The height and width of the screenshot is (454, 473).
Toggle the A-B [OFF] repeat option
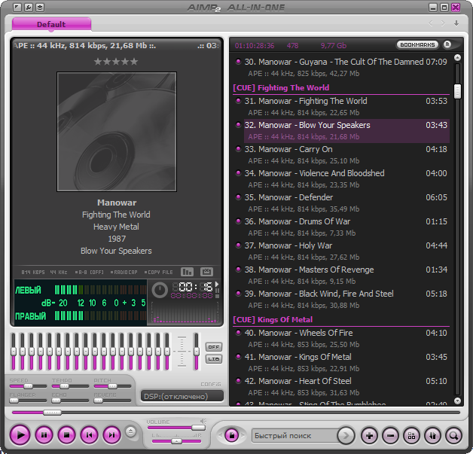(90, 273)
